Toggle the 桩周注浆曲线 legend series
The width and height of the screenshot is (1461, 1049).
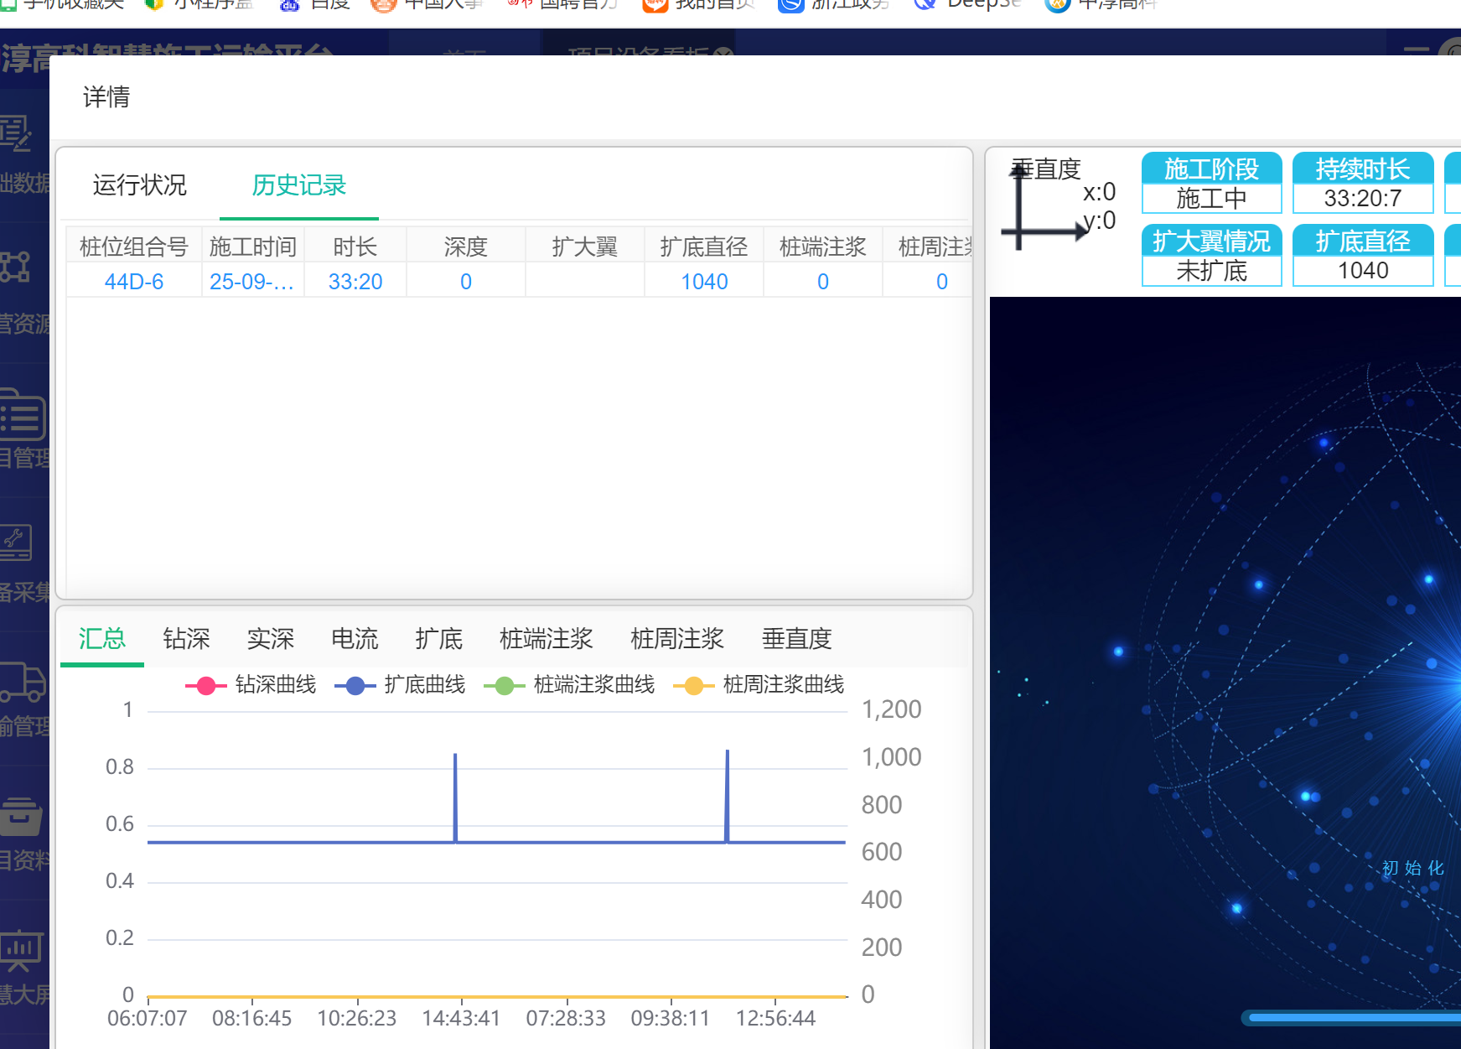point(759,685)
